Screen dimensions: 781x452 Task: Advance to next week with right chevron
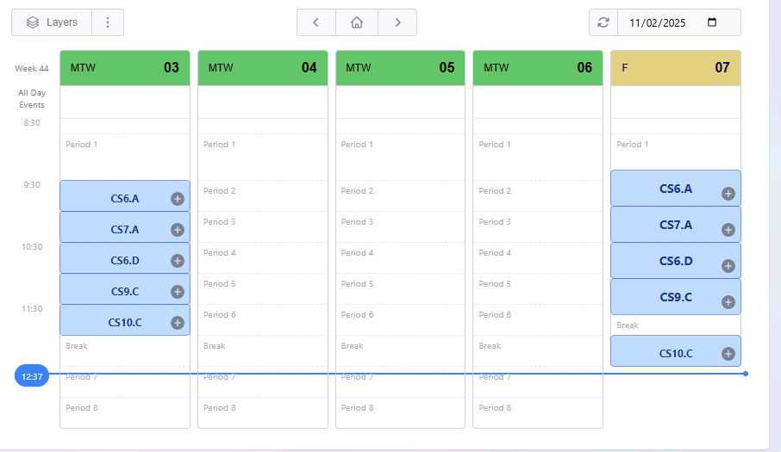pos(397,22)
